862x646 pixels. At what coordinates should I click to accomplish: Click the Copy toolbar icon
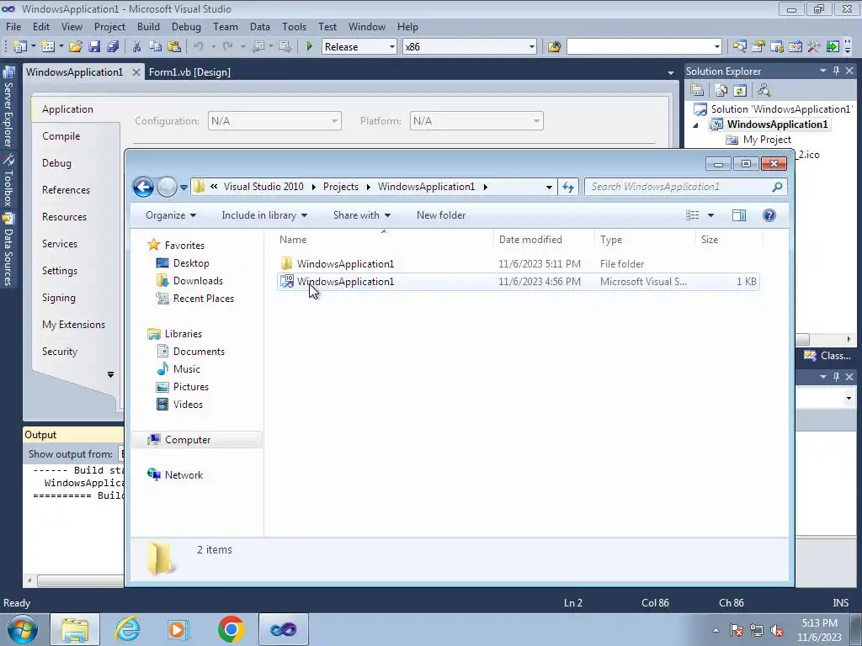[156, 47]
